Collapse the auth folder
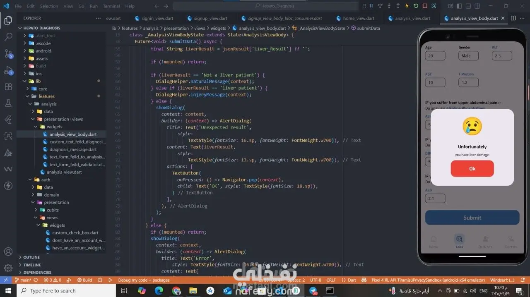The height and width of the screenshot is (297, 530). (61, 180)
